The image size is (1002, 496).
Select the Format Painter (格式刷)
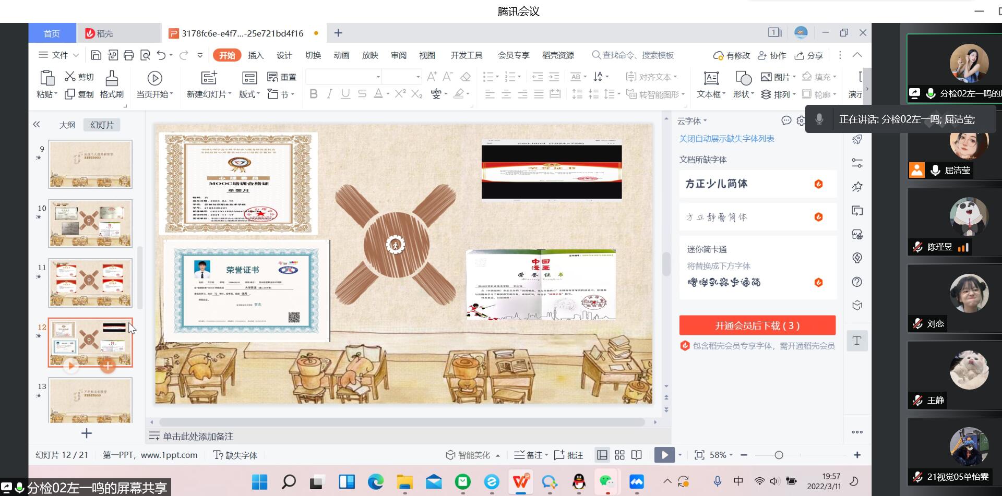point(112,85)
